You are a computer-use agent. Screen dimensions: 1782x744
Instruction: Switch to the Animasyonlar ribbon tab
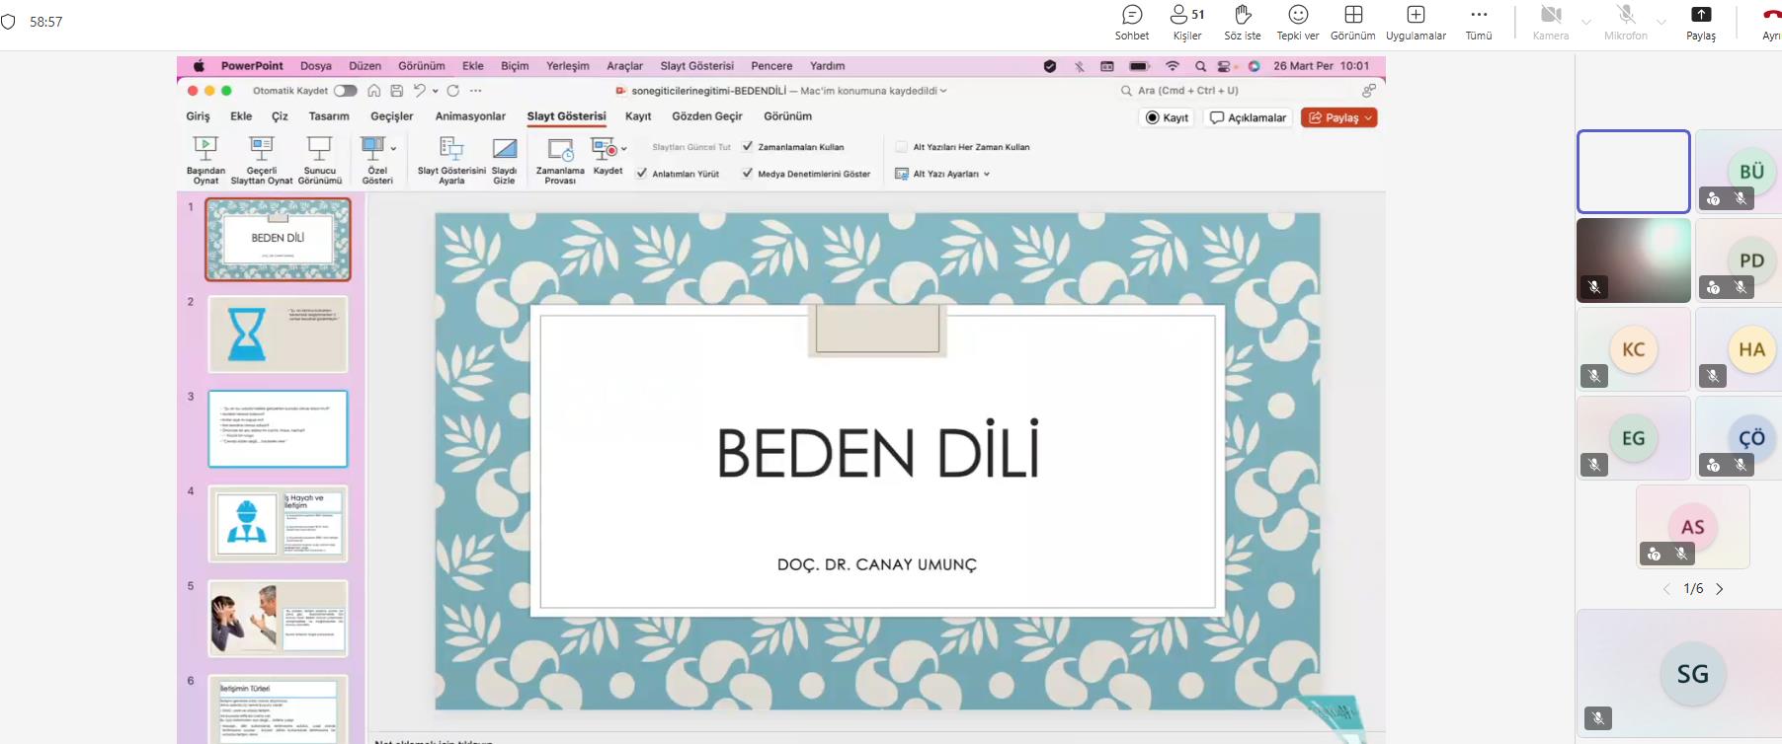point(470,116)
